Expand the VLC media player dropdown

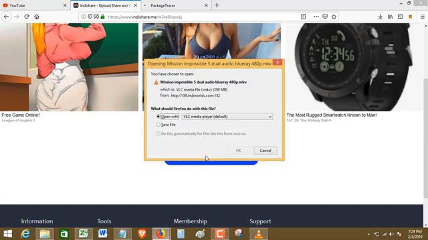click(x=227, y=117)
